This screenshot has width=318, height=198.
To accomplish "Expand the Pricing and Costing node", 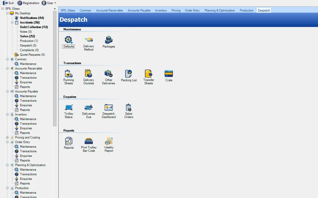I will click(x=7, y=137).
